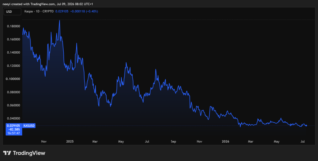Click the Sep label on the time axis

point(173,141)
